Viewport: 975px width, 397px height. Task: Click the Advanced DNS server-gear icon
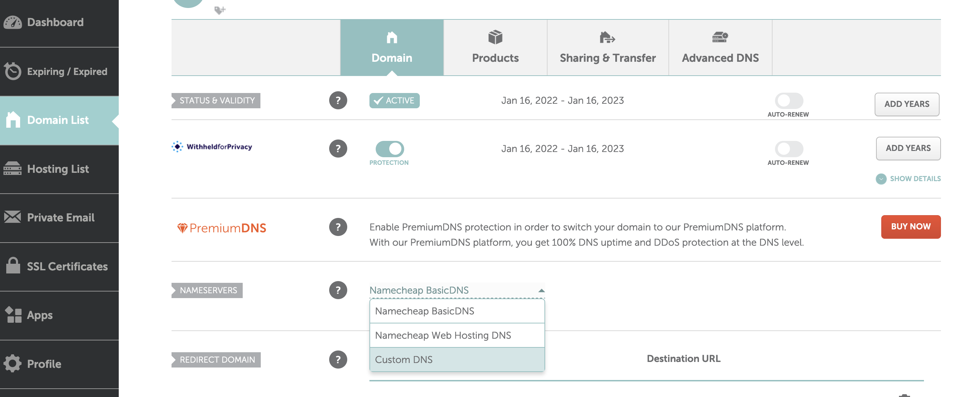pyautogui.click(x=720, y=37)
